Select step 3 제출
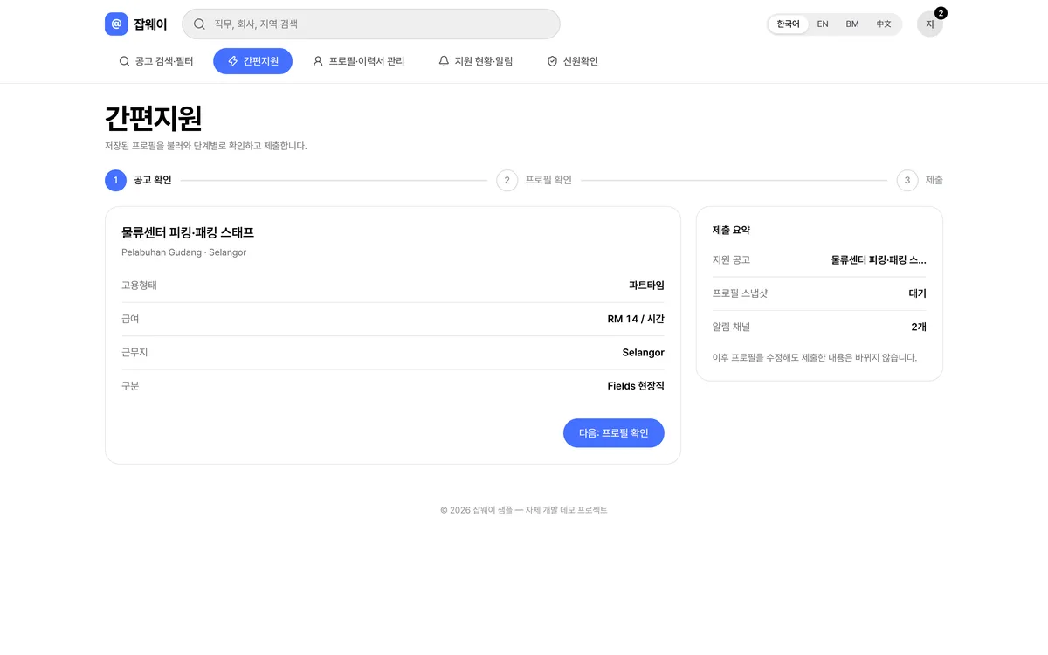The height and width of the screenshot is (655, 1048). (x=920, y=181)
